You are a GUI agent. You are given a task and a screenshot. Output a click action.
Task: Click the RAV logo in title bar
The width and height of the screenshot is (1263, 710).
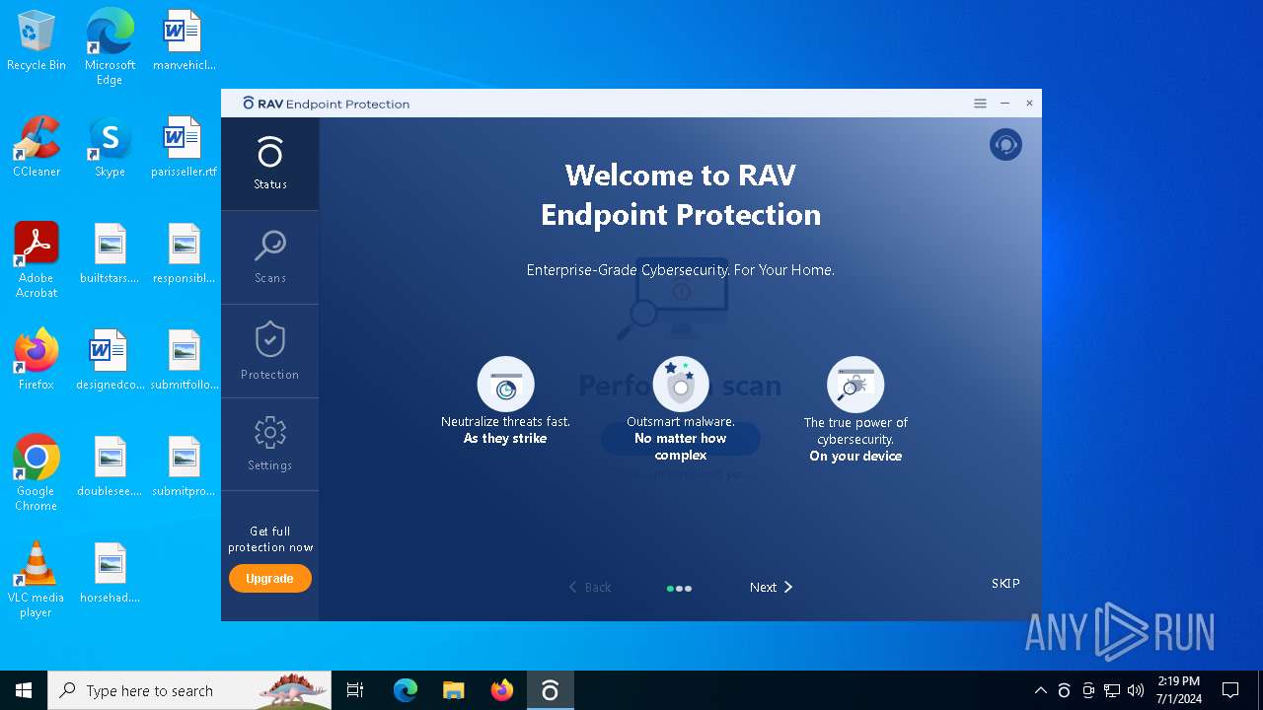click(x=249, y=104)
